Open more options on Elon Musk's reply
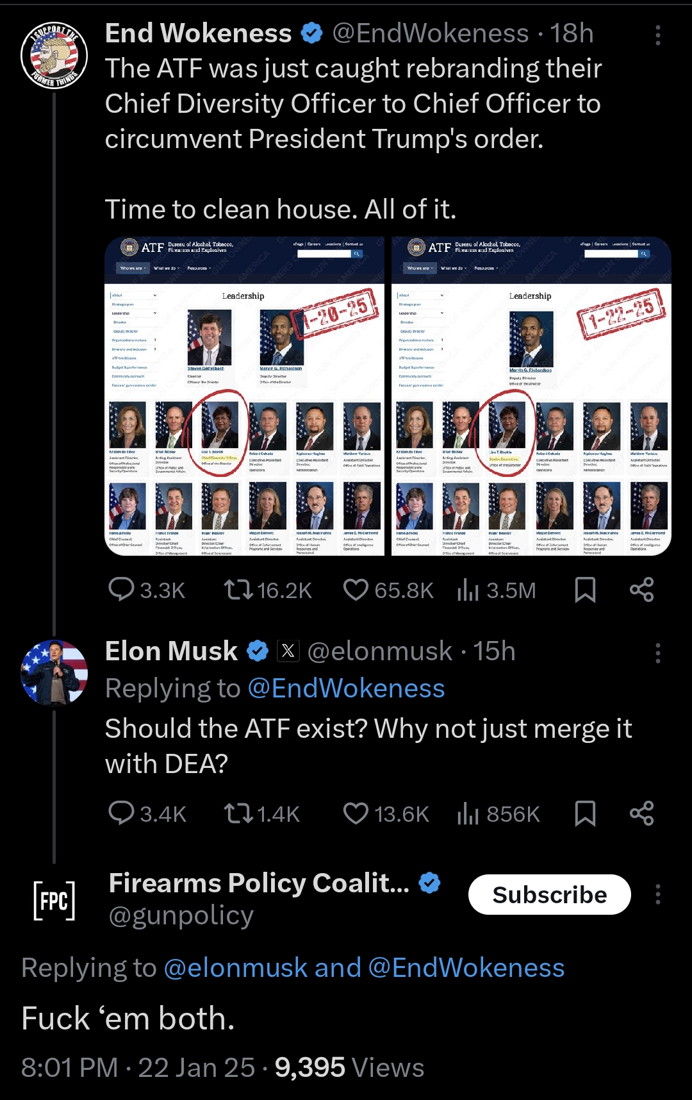 657,653
